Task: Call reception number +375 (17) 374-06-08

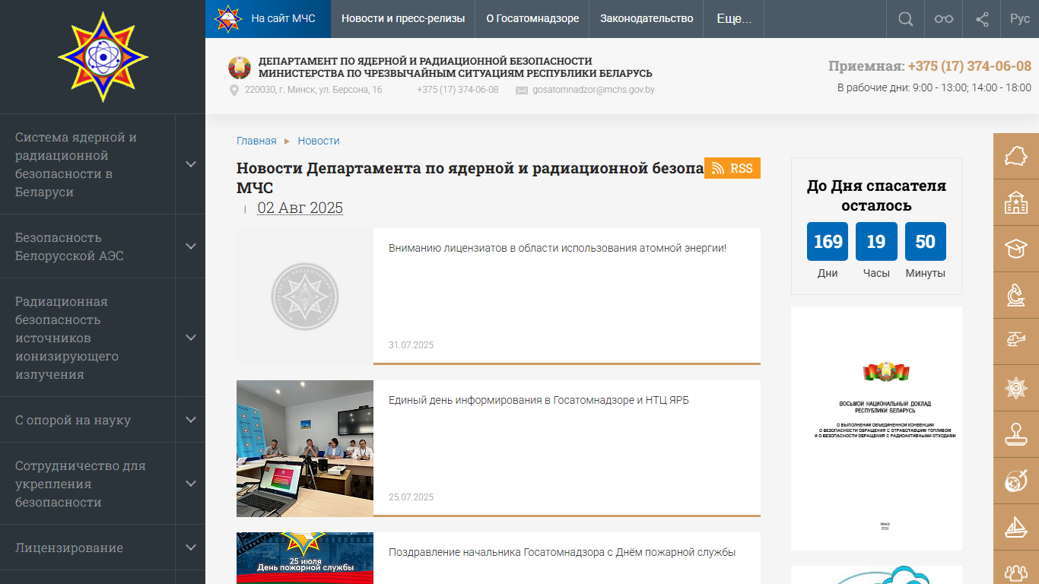Action: tap(969, 66)
